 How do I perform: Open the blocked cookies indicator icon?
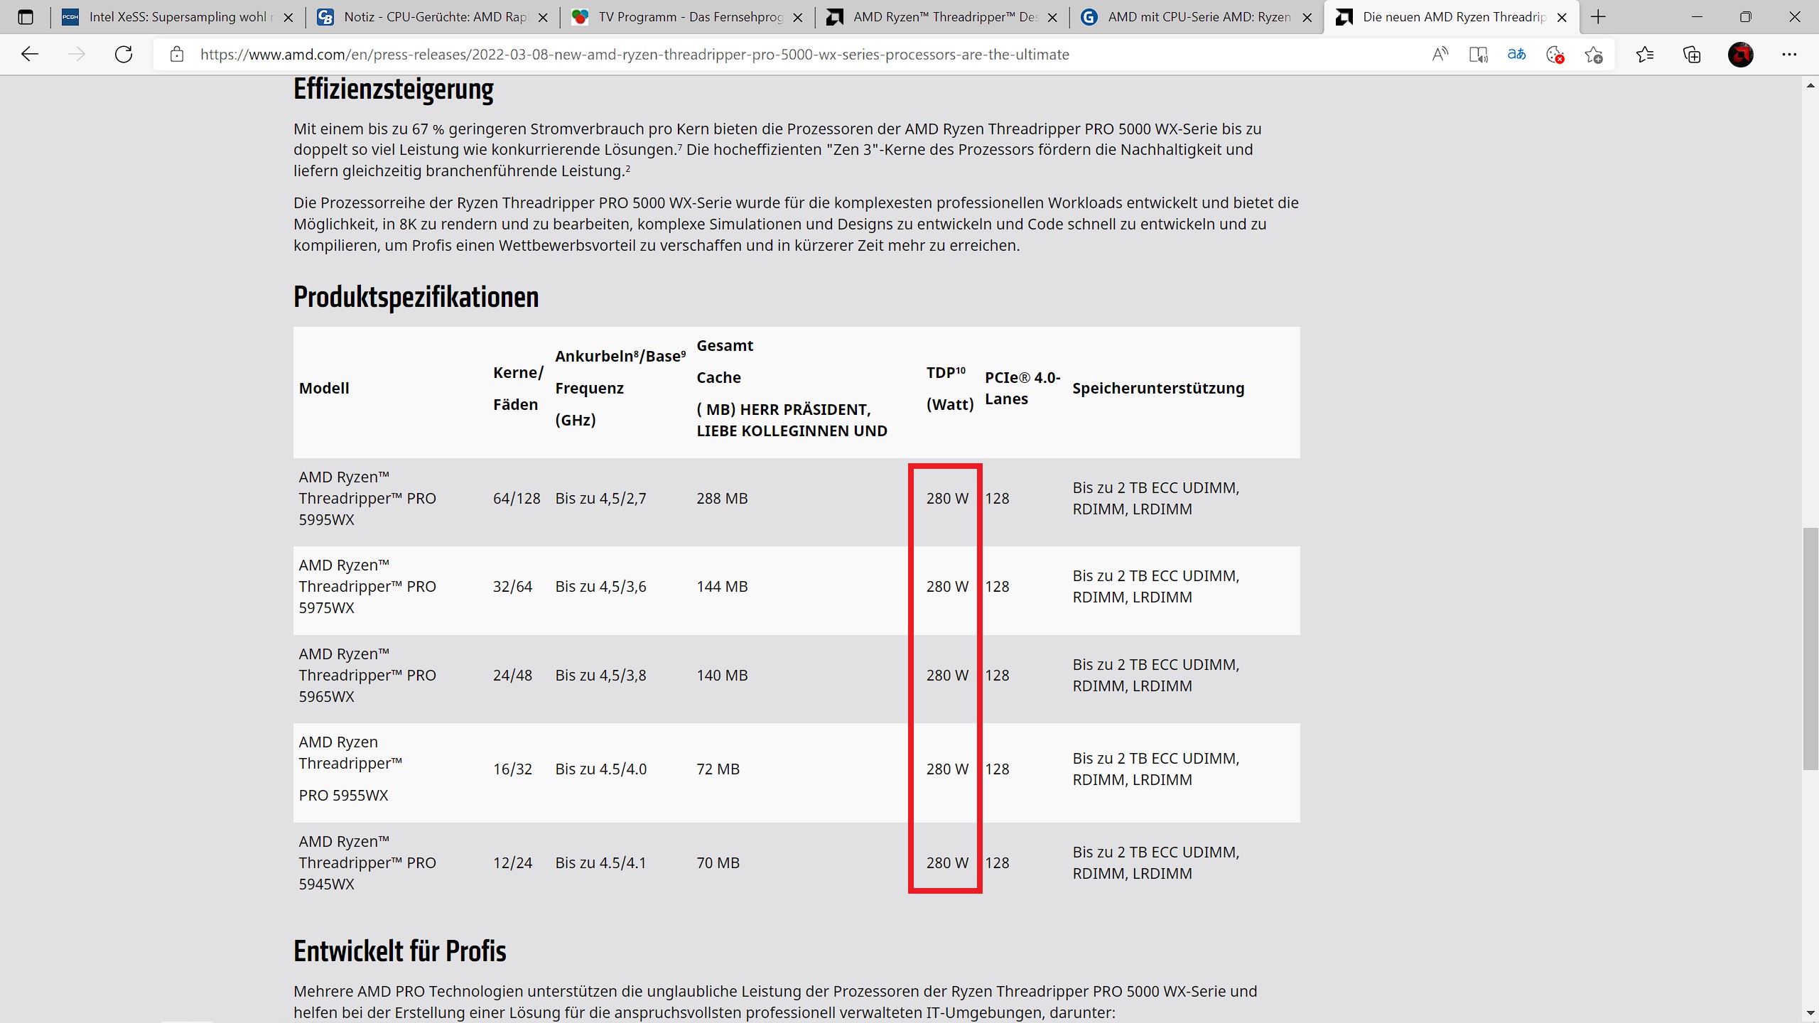tap(1555, 55)
